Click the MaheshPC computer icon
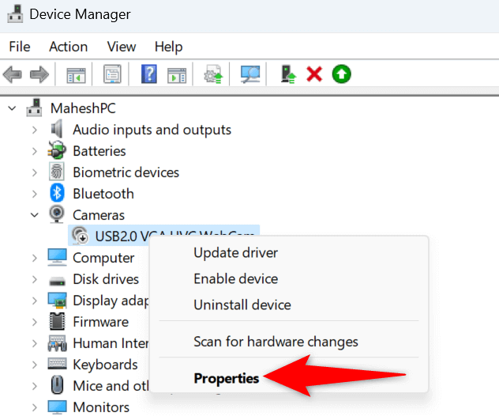 pyautogui.click(x=34, y=108)
